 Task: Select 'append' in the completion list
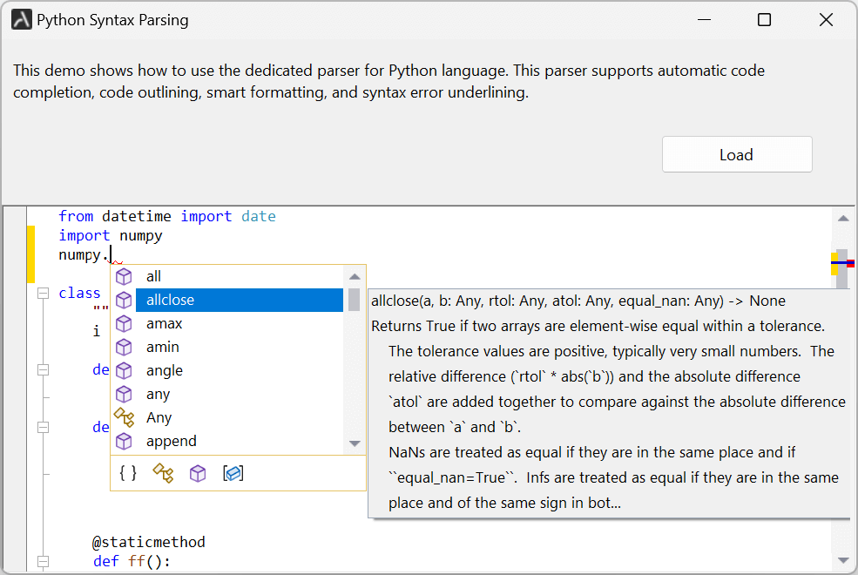pos(240,441)
